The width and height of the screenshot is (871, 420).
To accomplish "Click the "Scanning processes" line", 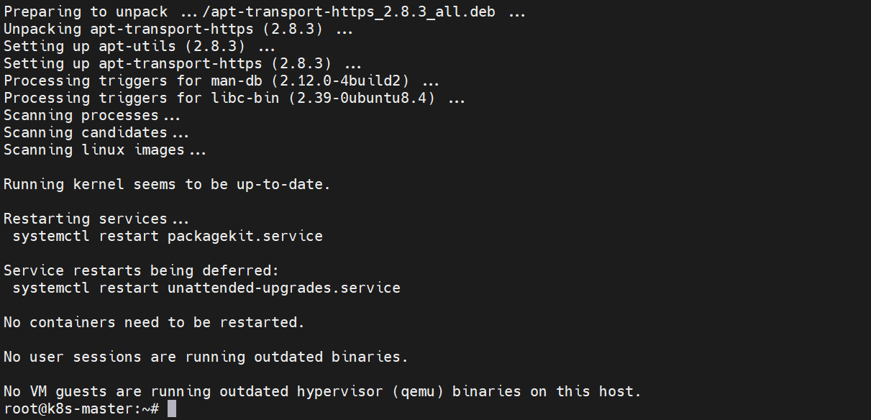I will tap(91, 116).
